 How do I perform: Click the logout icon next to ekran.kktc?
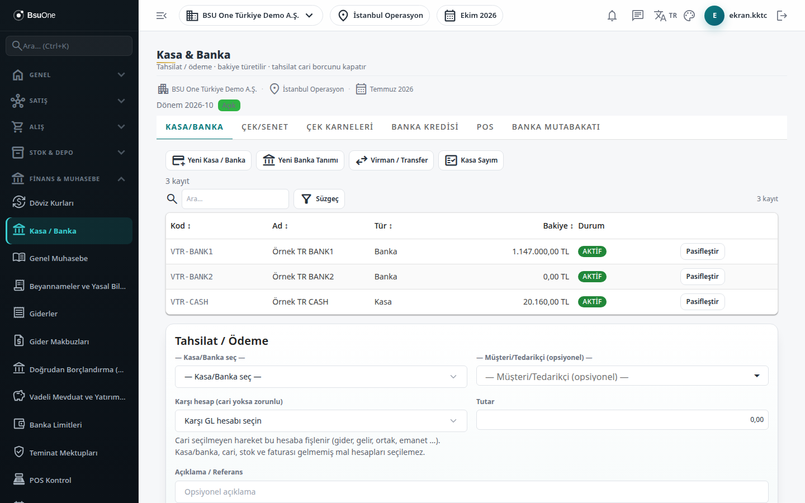782,16
